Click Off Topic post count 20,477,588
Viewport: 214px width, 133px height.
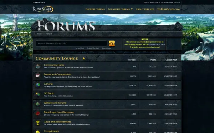(x=151, y=95)
